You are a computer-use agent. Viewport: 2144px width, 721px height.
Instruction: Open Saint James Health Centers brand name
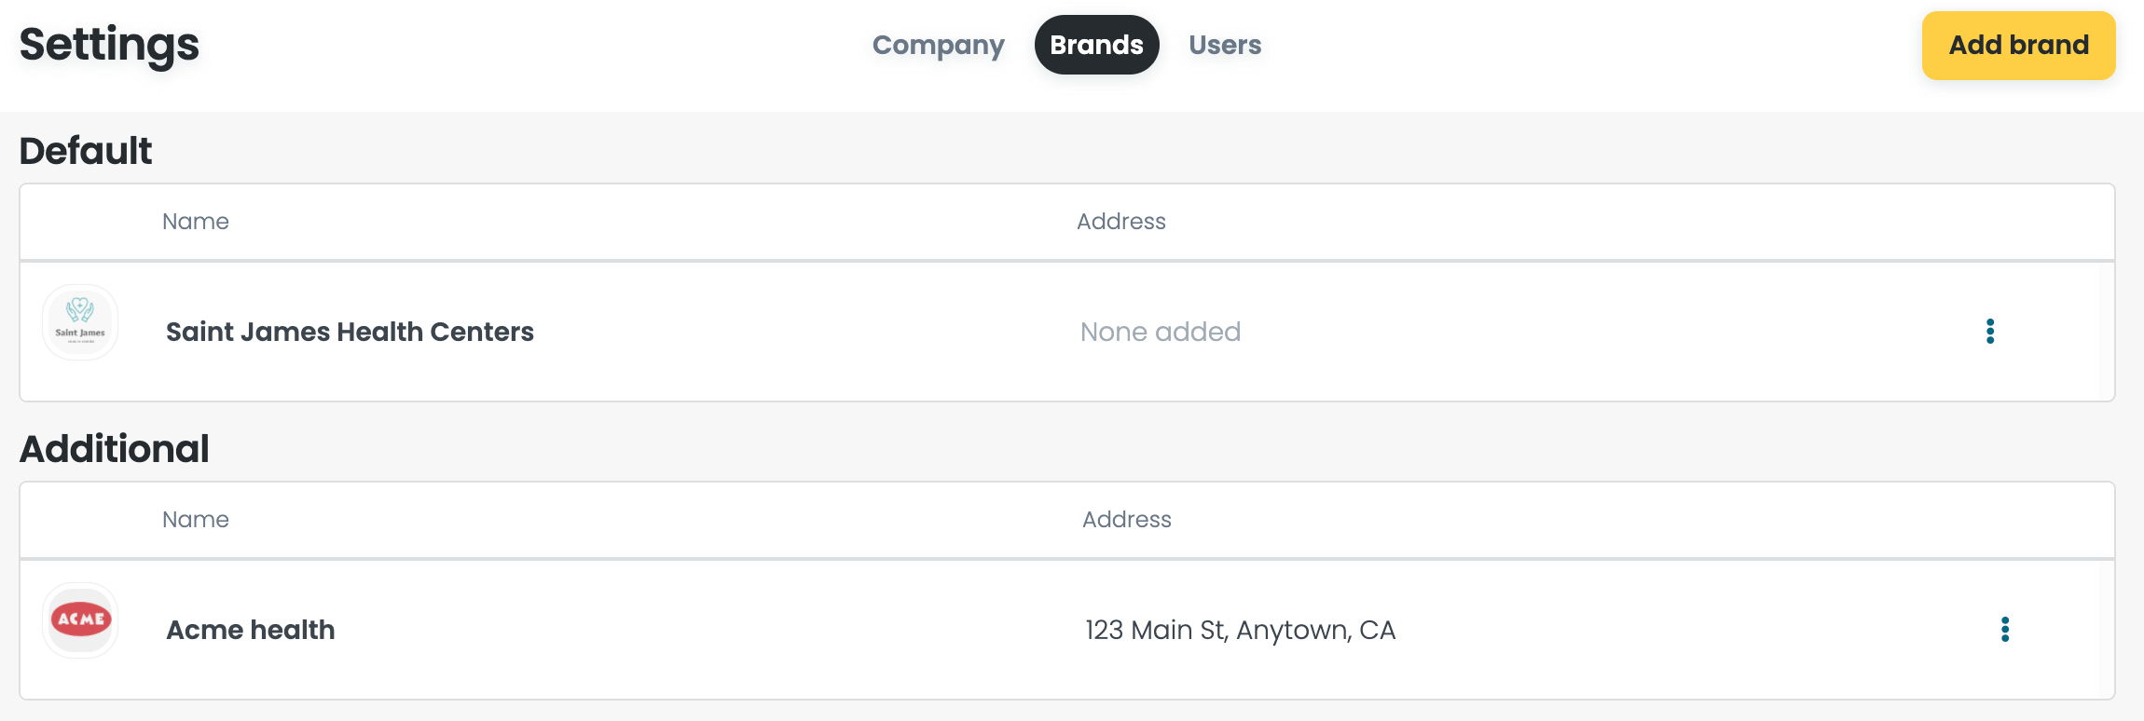point(350,332)
